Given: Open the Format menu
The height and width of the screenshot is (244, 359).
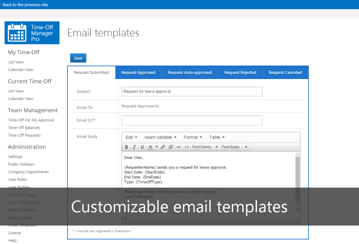Looking at the screenshot, I should pos(193,137).
